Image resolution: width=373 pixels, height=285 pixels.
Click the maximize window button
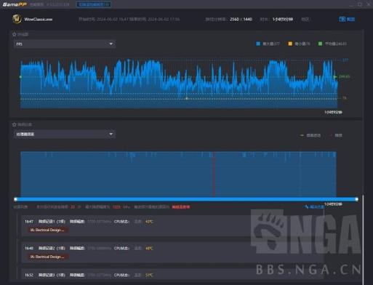click(360, 4)
